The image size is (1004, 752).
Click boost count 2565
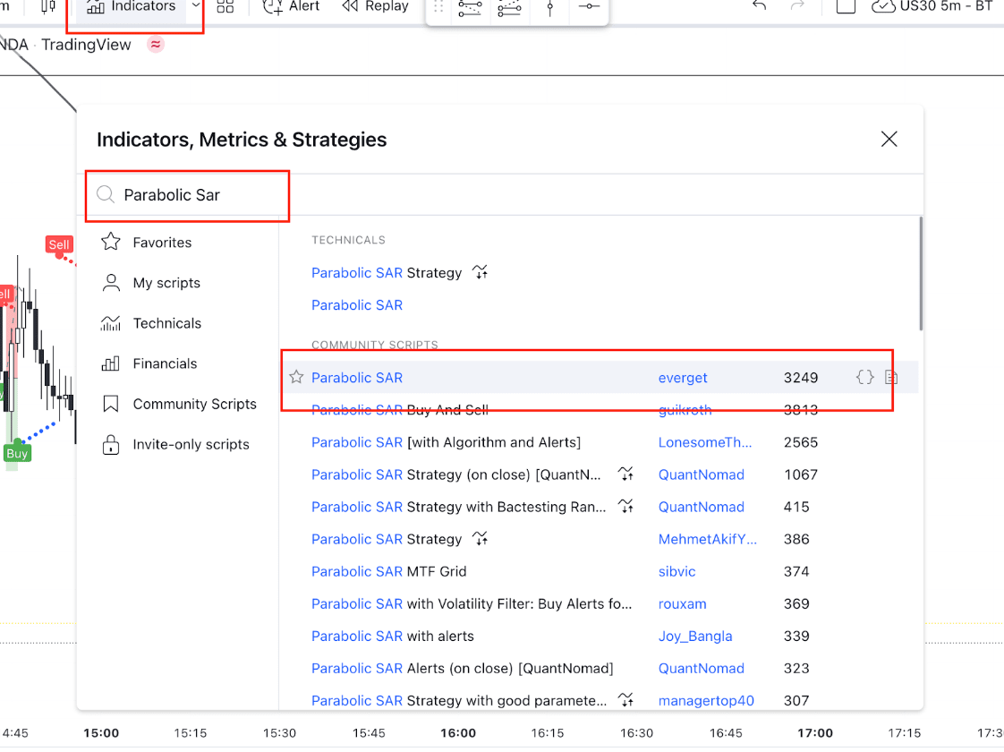click(x=800, y=442)
